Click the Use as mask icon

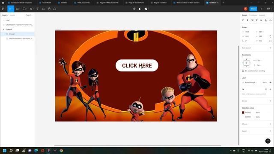(x=140, y=9)
